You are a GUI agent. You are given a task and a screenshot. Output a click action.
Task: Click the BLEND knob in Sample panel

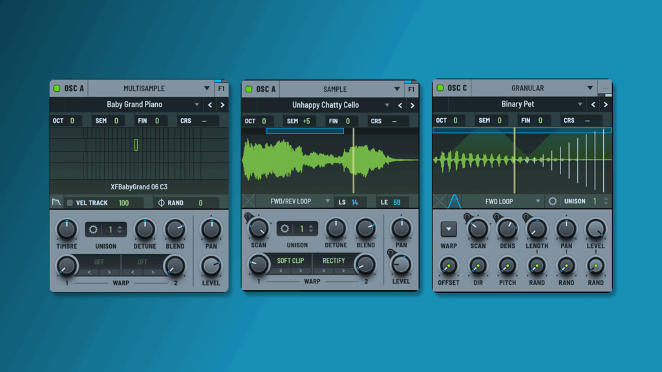pos(366,228)
